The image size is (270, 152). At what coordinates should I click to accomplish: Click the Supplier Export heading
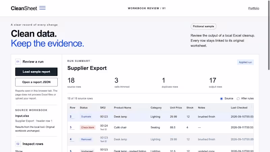(87, 68)
